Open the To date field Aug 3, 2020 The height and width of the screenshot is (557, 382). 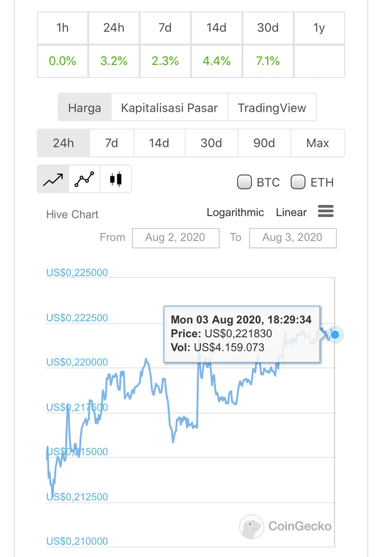click(x=292, y=238)
